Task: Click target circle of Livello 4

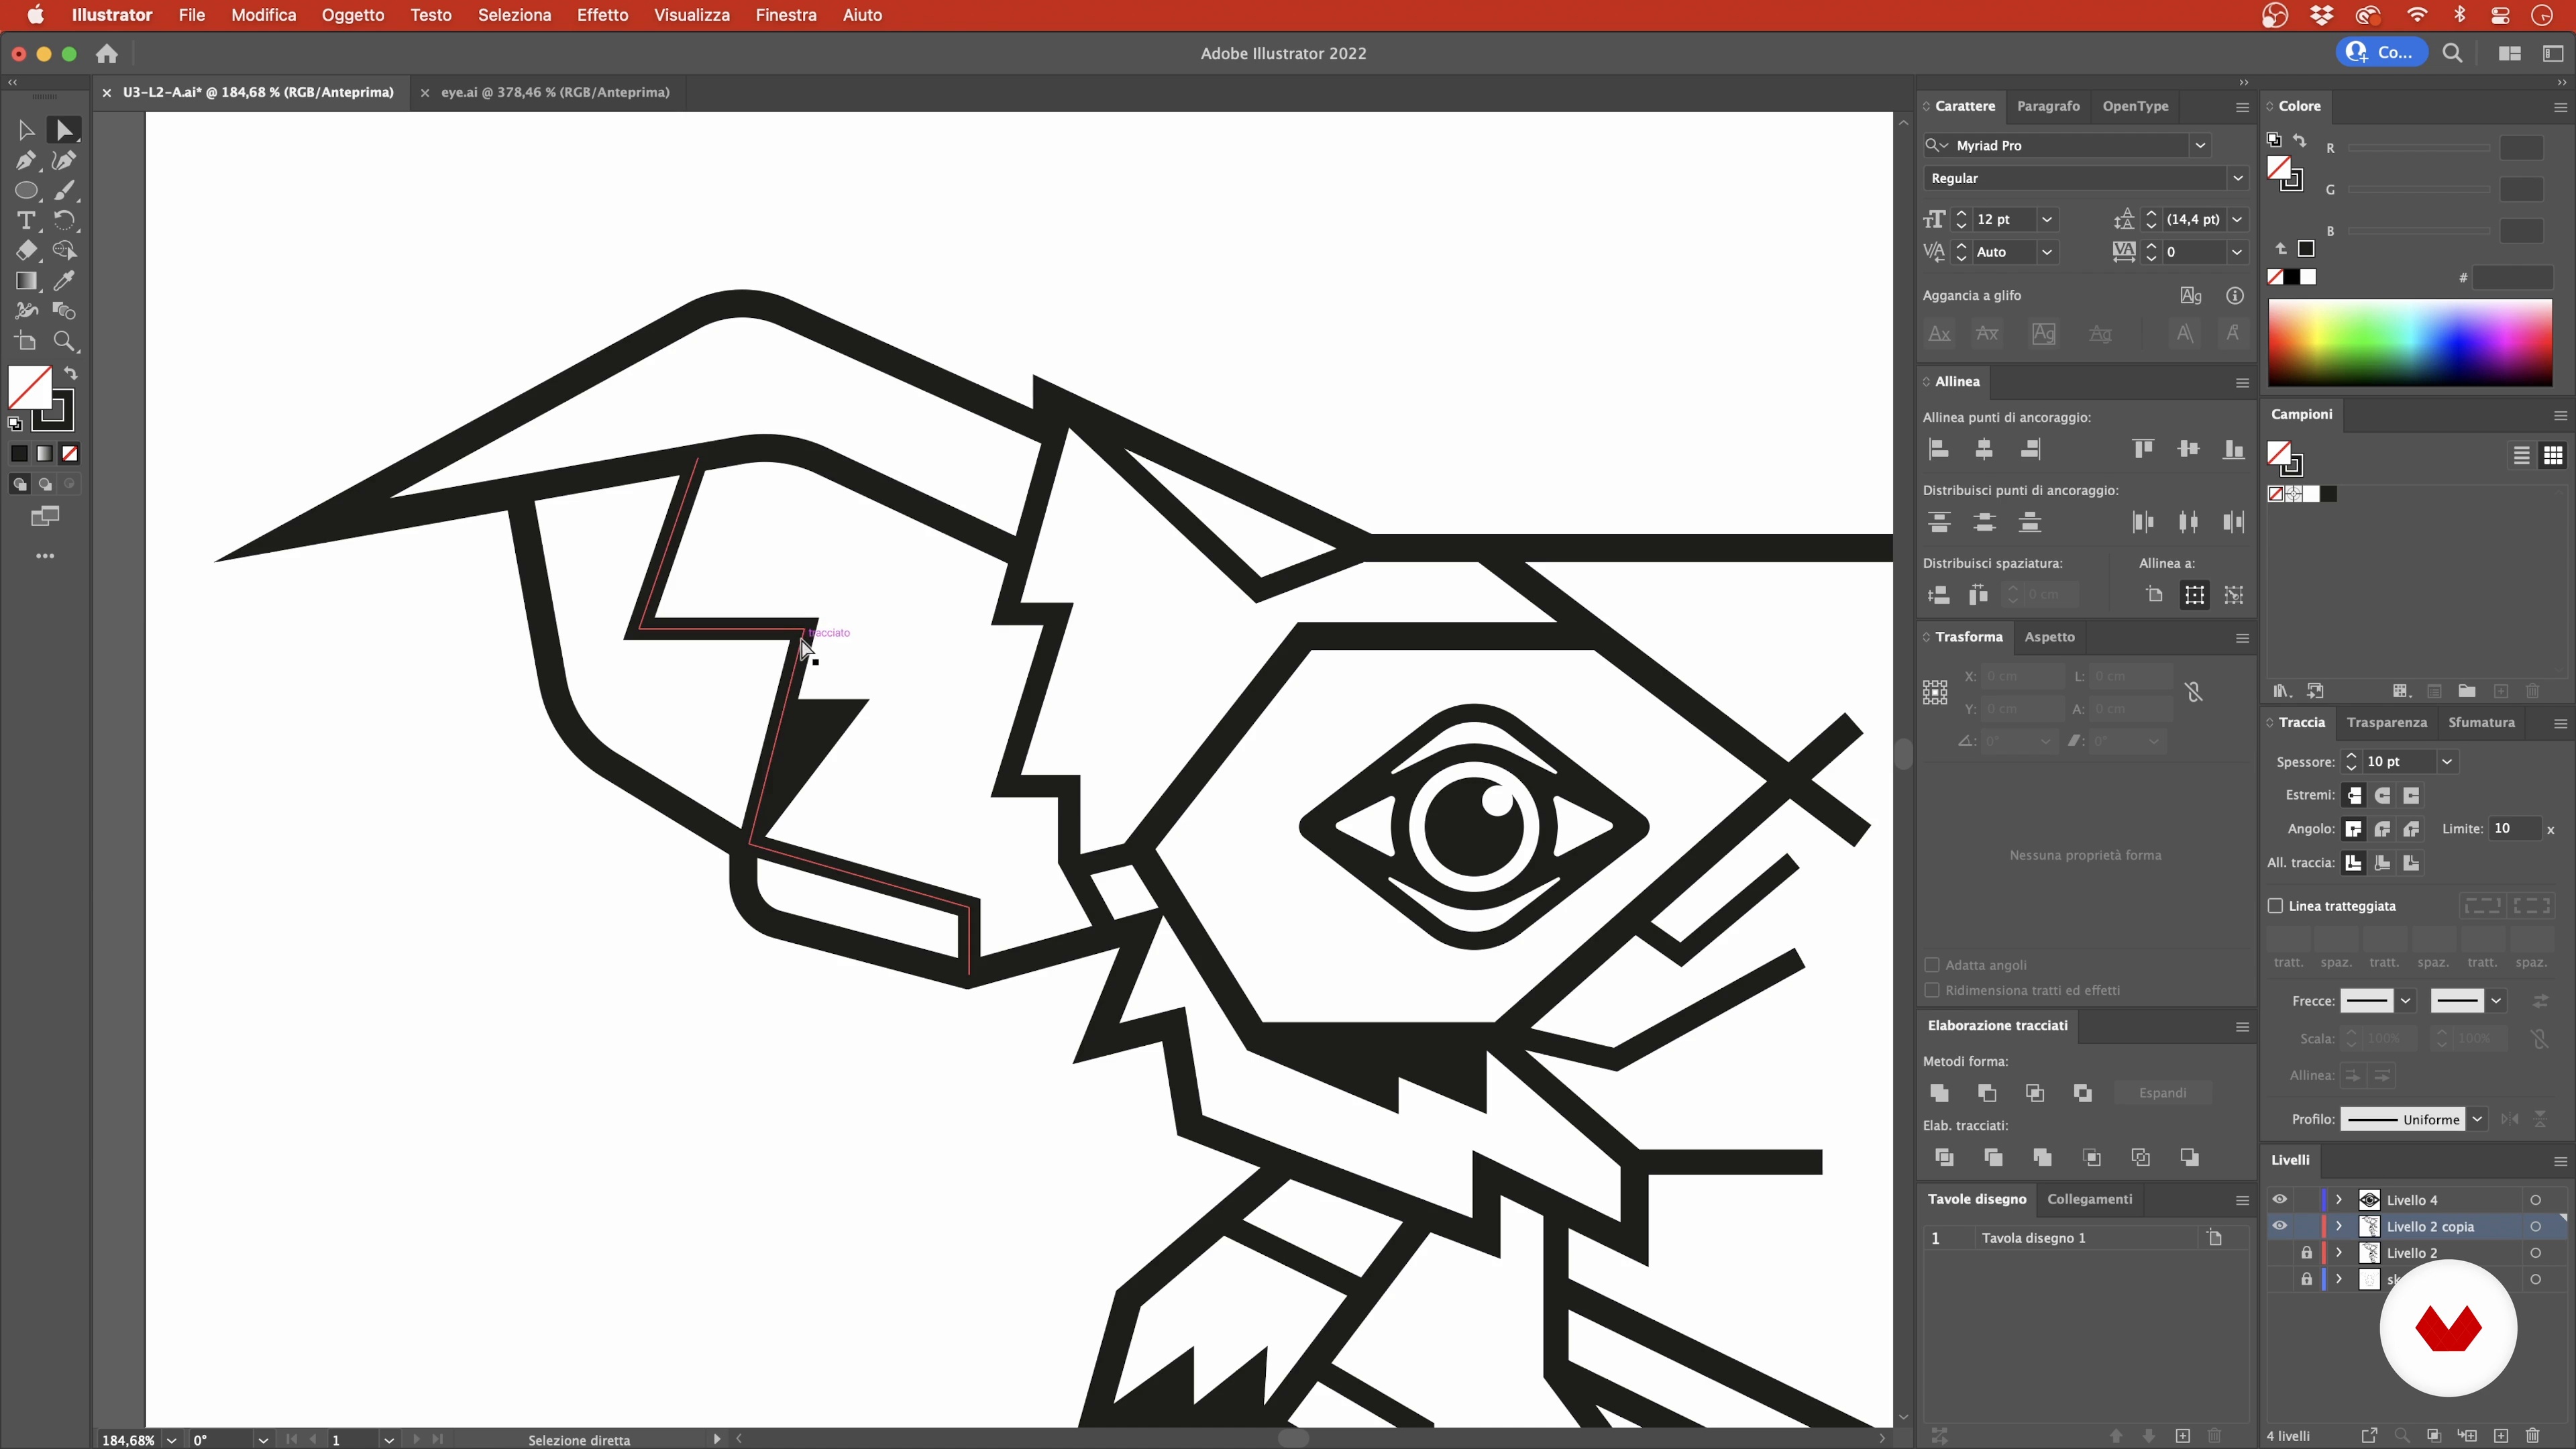Action: pyautogui.click(x=2536, y=1200)
